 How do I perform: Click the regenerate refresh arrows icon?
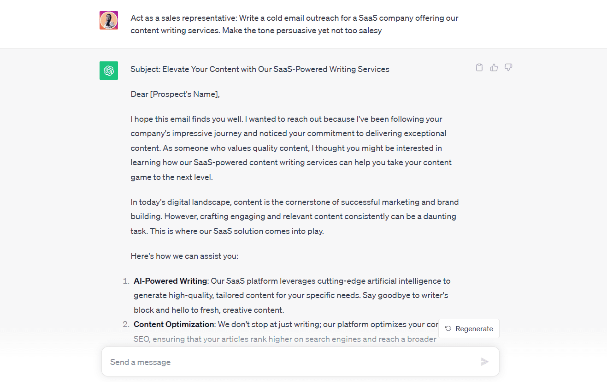tap(448, 328)
